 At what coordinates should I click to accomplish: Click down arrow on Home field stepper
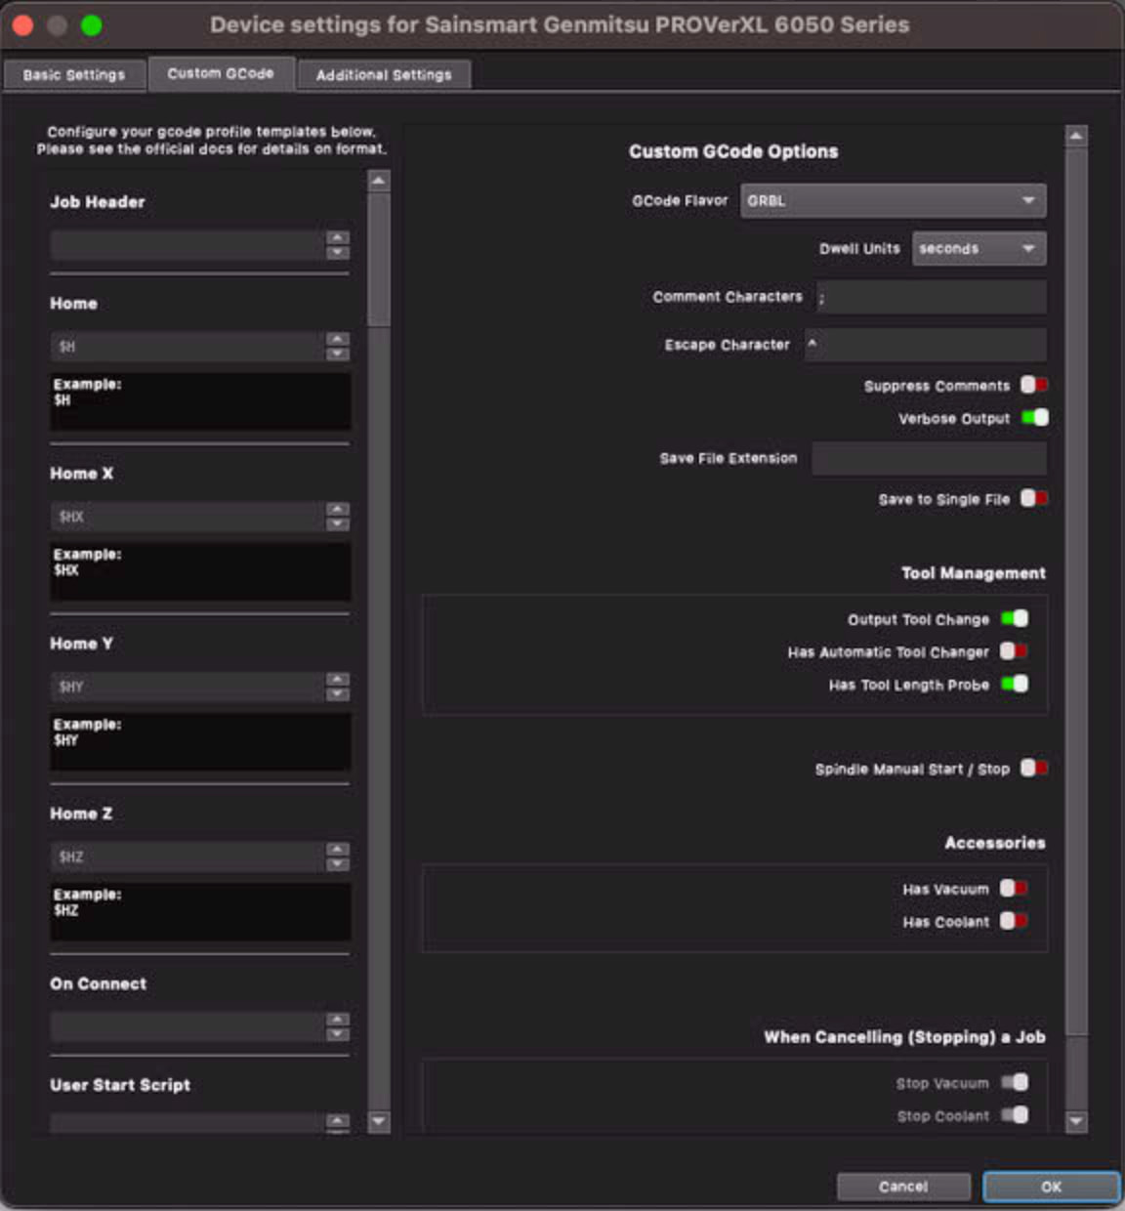coord(337,354)
